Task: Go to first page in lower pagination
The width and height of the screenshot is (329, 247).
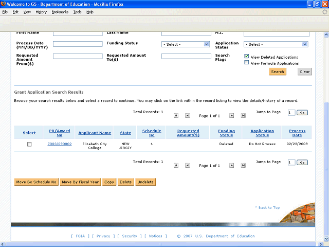Action: [176, 166]
